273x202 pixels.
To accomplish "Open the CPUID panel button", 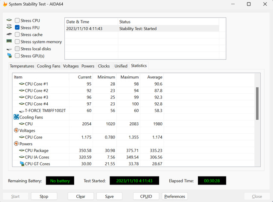I will click(146, 196).
